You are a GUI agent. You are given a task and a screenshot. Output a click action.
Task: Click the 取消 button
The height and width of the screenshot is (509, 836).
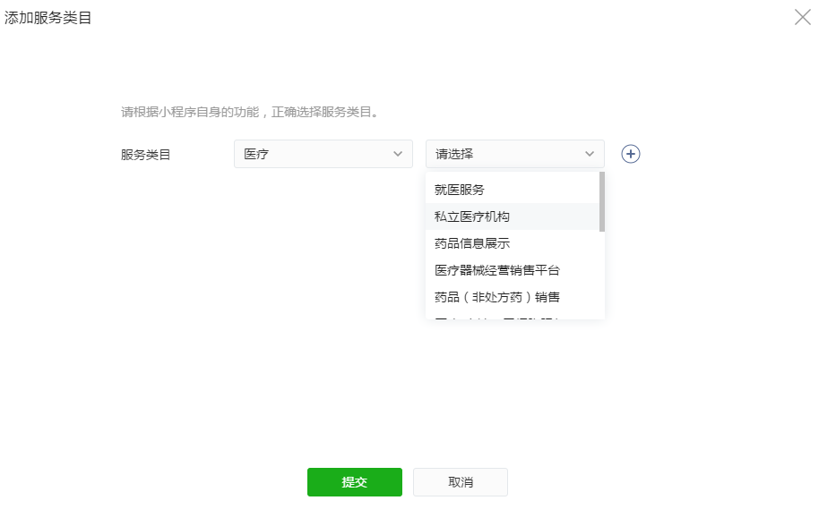tap(461, 482)
